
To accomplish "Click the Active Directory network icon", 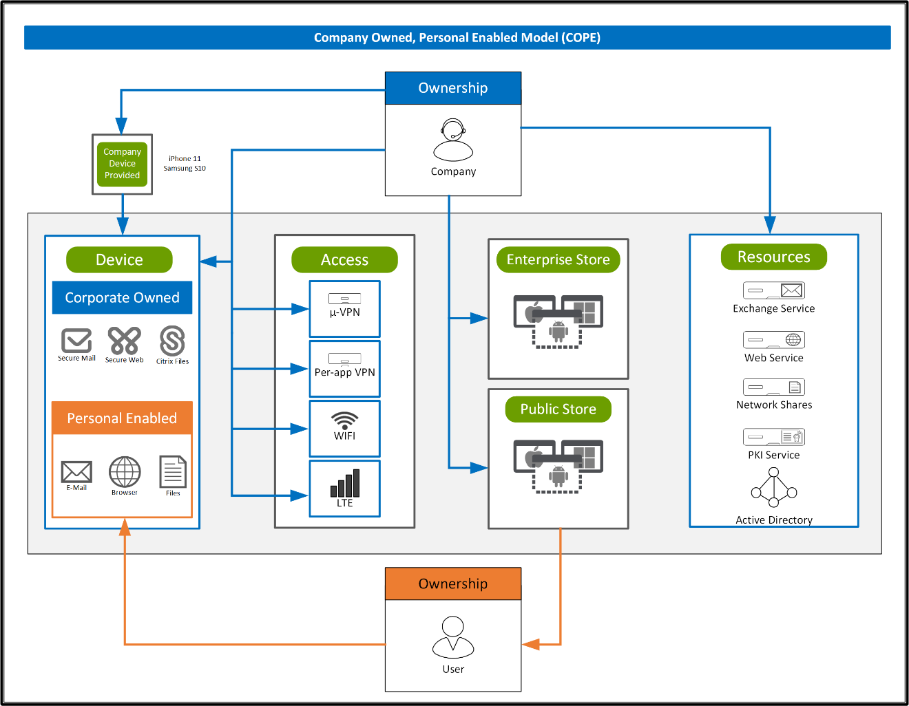I will click(x=774, y=488).
